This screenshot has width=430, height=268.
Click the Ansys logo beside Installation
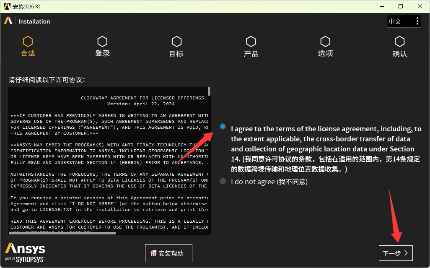tap(8, 21)
